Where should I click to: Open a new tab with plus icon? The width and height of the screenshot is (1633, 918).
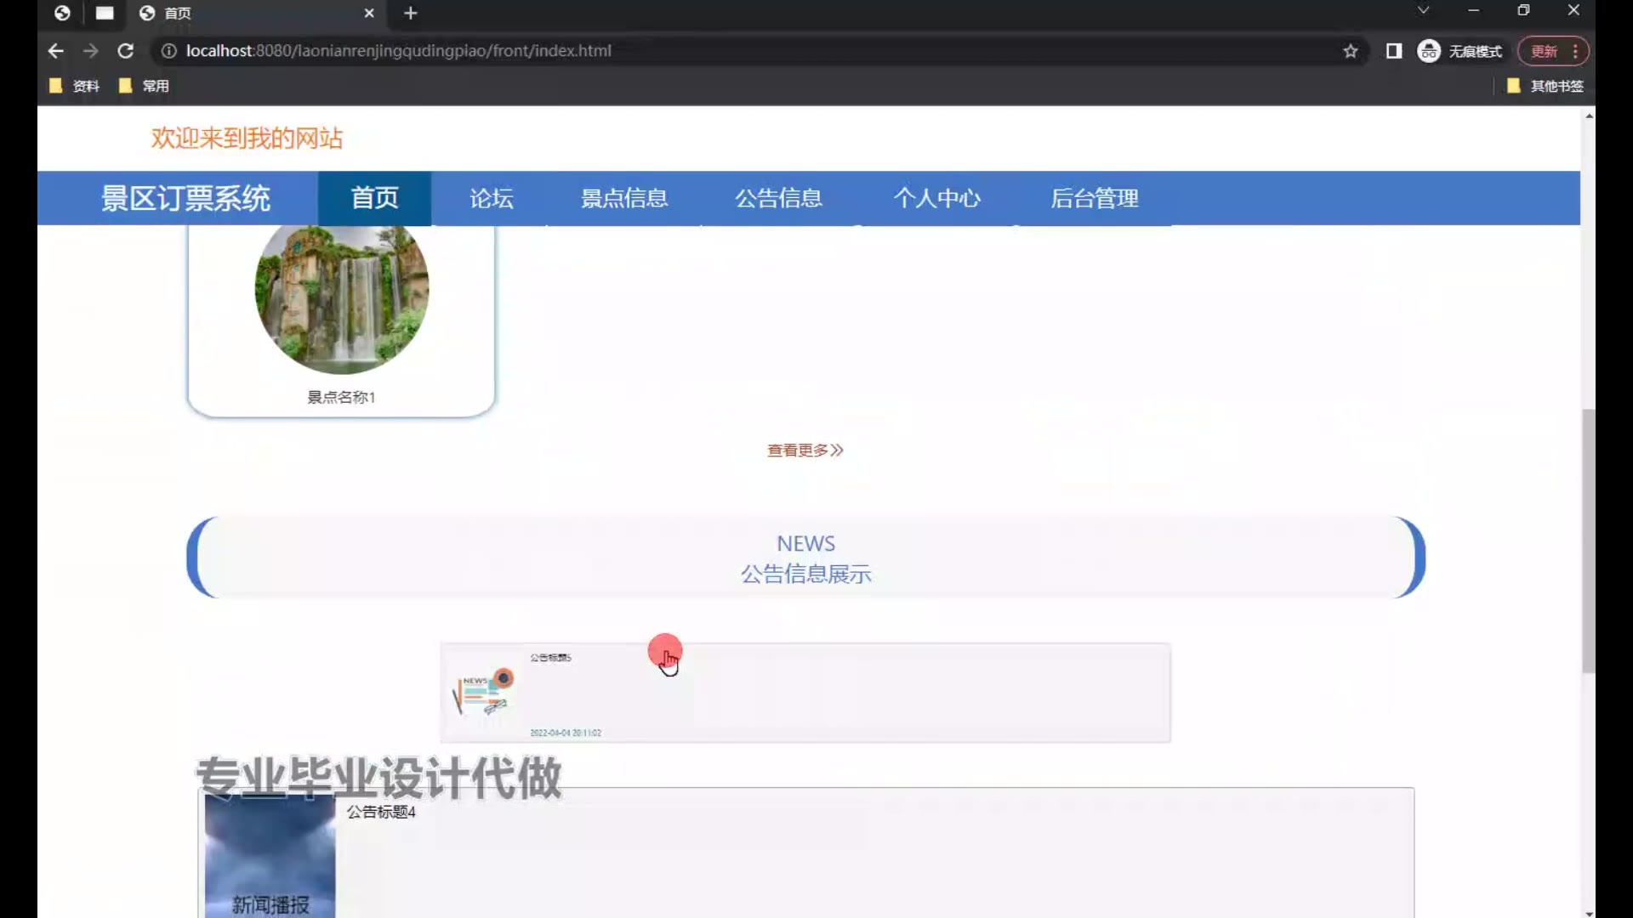point(411,13)
